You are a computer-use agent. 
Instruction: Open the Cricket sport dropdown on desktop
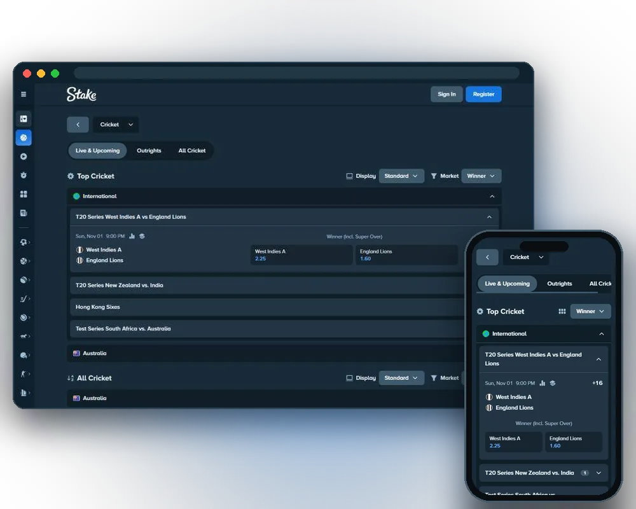tap(116, 125)
